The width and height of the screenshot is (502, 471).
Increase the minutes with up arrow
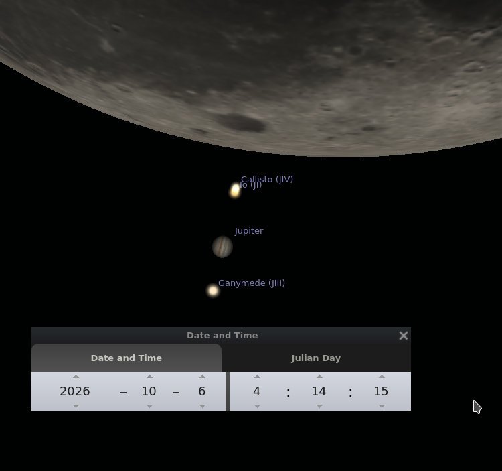319,376
